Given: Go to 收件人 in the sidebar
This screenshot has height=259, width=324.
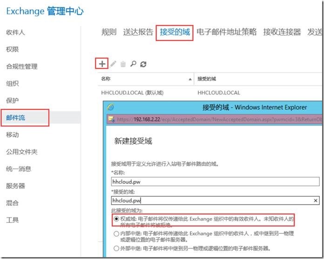Looking at the screenshot, I should 15,32.
